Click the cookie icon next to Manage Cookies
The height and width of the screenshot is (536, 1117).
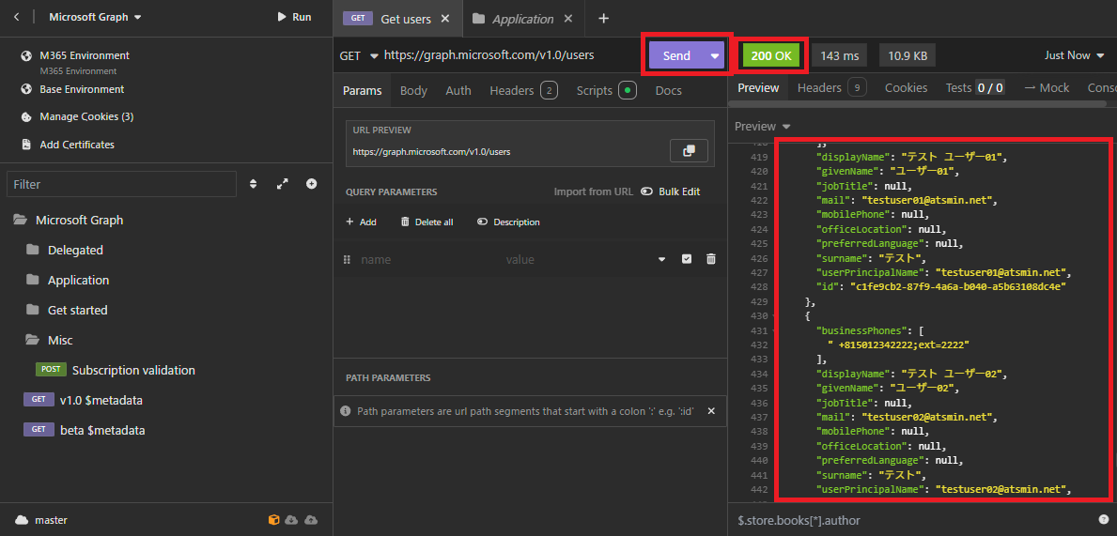[26, 116]
